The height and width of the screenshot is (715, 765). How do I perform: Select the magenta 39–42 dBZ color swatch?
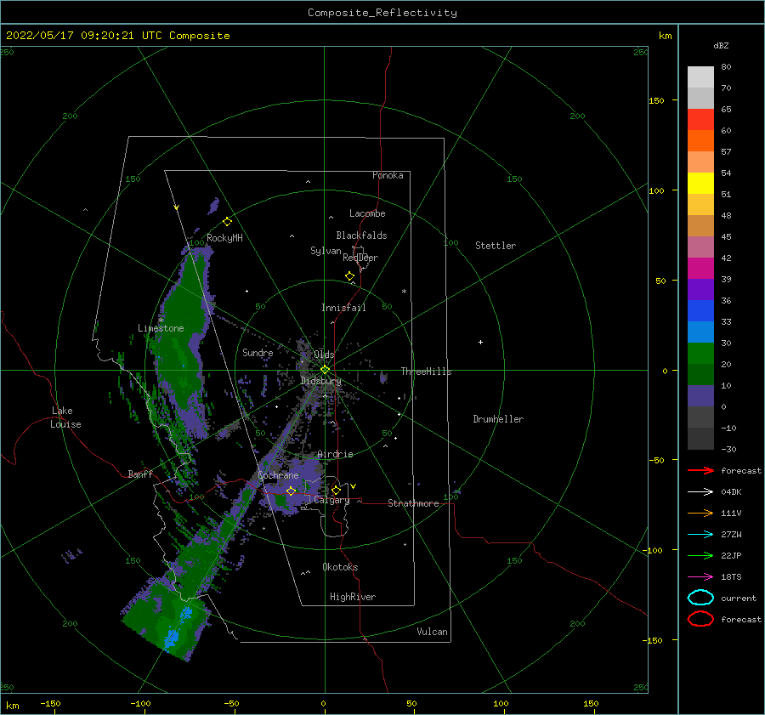pyautogui.click(x=700, y=268)
